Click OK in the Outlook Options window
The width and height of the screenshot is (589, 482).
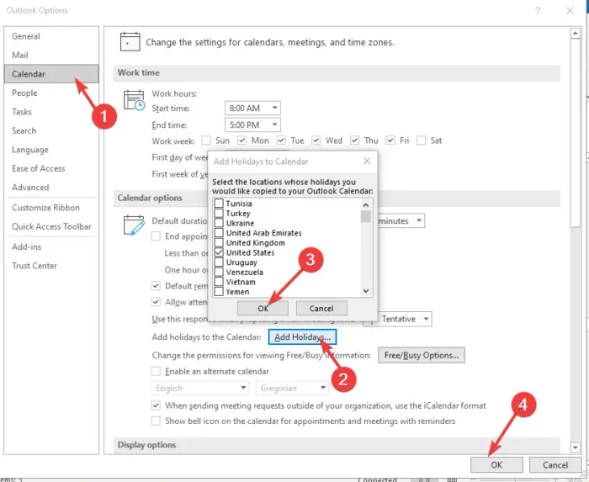point(496,464)
